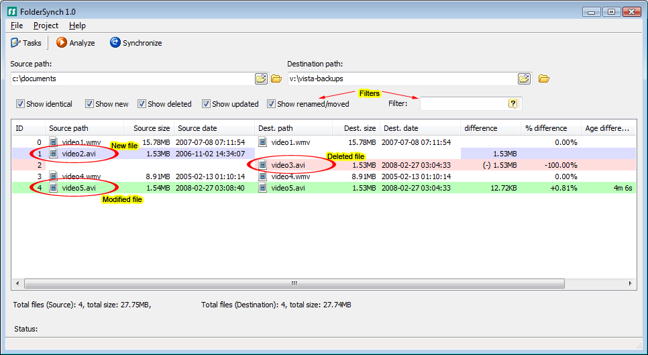This screenshot has height=355, width=648.
Task: Select source date 2006-11-02 14:34:07
Action: pyautogui.click(x=211, y=154)
